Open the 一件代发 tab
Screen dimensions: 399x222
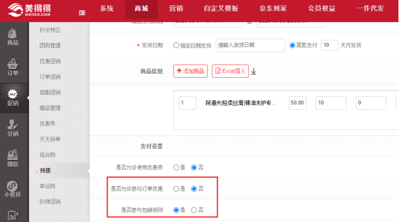pyautogui.click(x=370, y=8)
